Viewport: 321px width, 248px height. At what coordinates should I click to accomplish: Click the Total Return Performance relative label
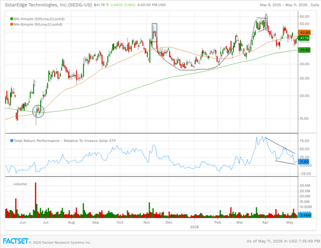tap(65, 141)
